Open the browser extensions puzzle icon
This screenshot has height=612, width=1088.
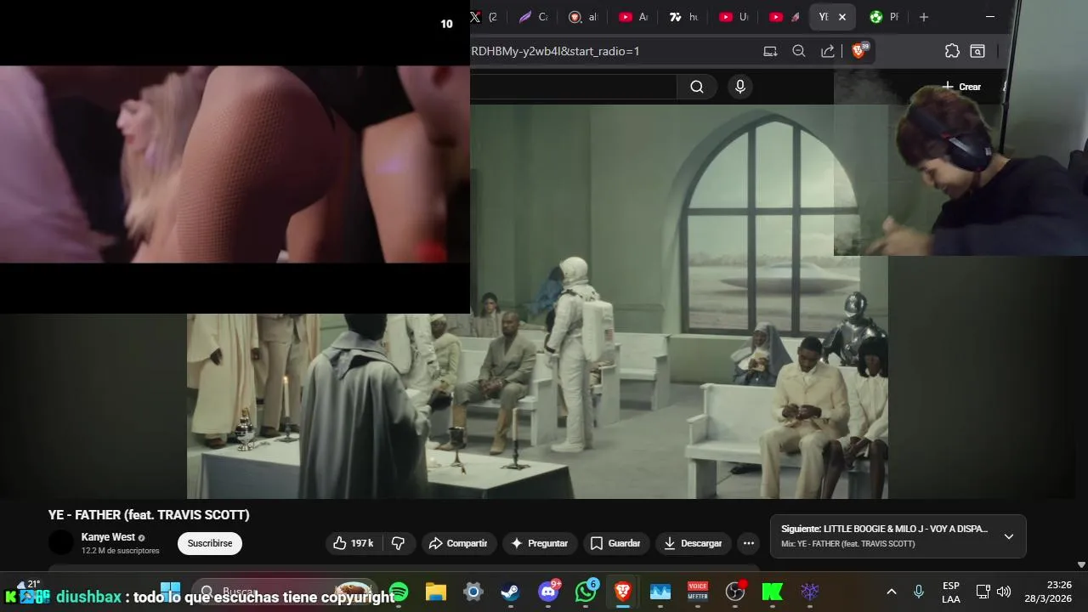click(952, 51)
